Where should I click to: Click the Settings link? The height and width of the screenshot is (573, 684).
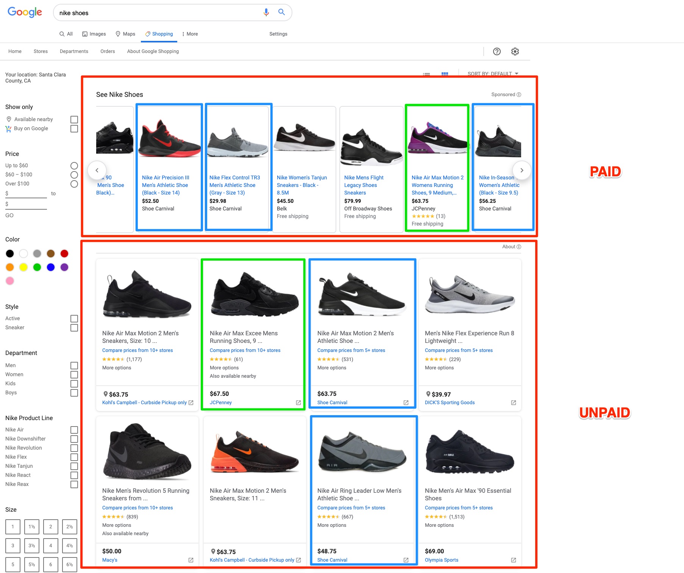278,34
